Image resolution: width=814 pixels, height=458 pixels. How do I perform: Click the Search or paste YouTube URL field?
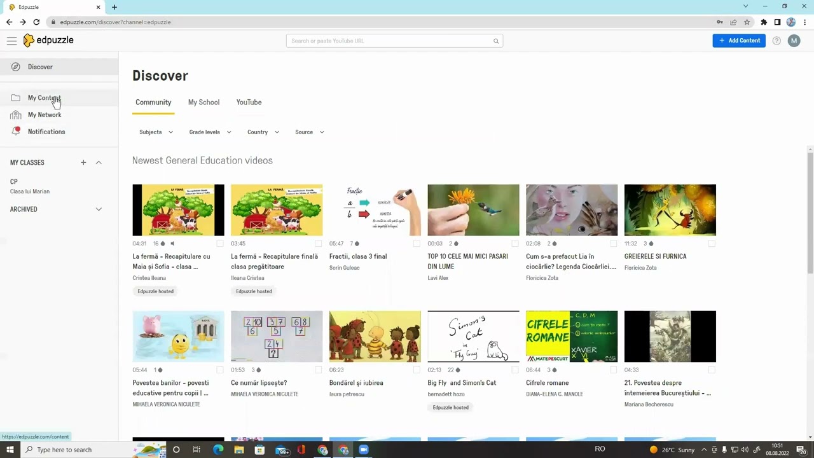pos(394,41)
